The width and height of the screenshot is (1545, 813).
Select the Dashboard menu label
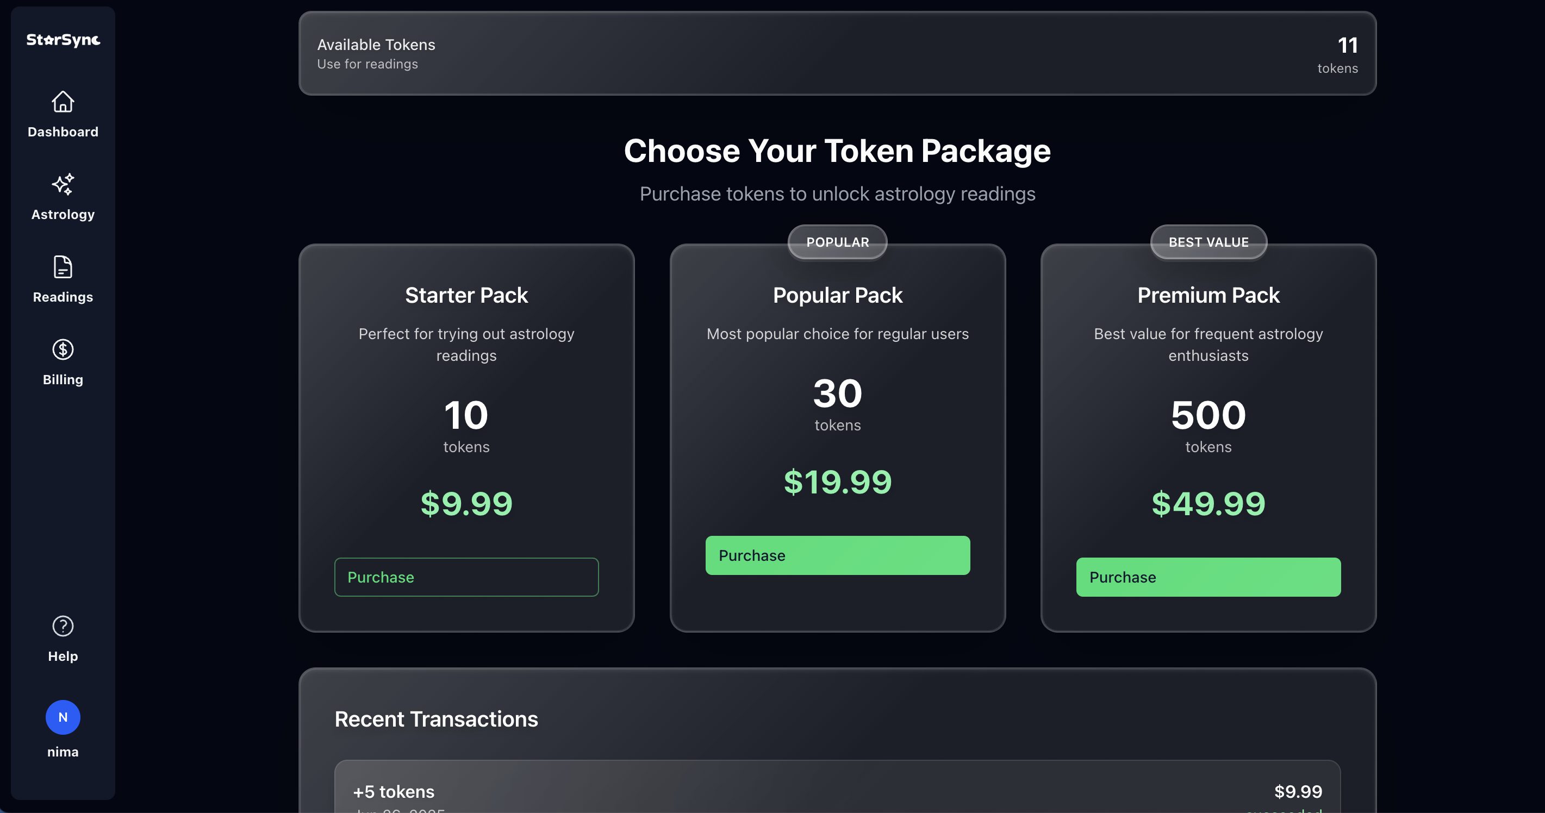coord(63,132)
